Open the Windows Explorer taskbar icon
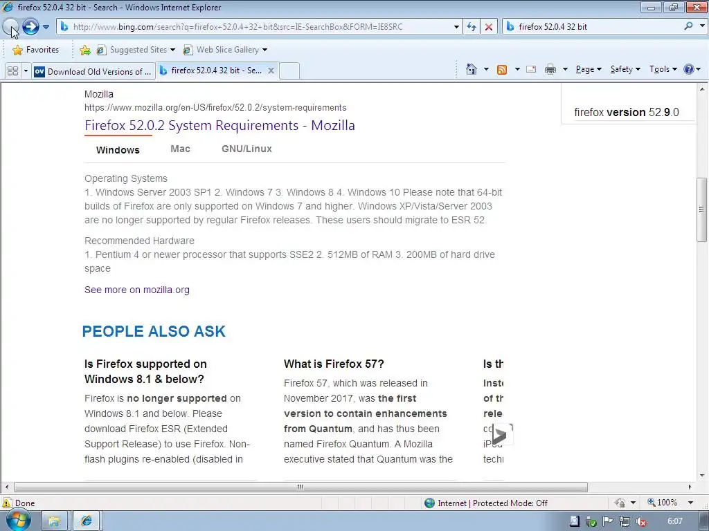The height and width of the screenshot is (531, 709). (x=54, y=521)
